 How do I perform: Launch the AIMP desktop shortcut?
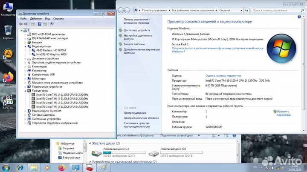[8, 55]
